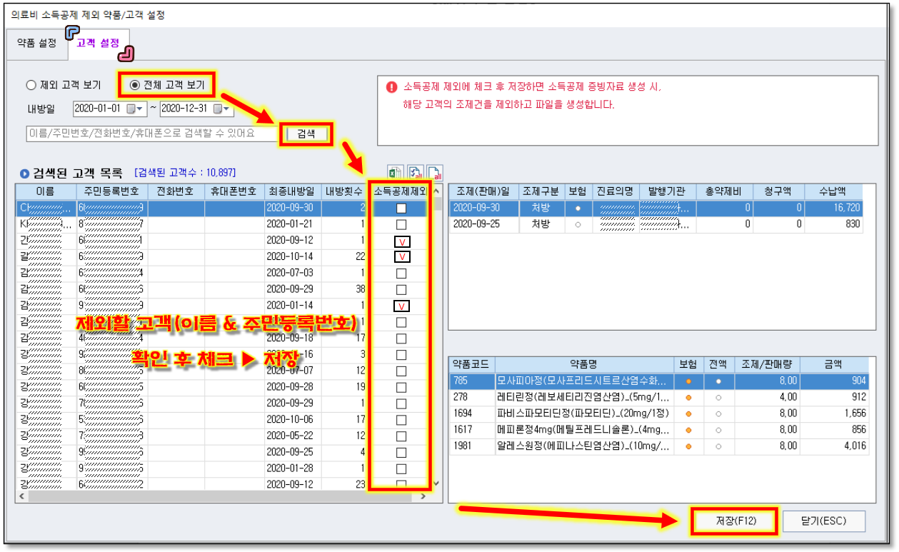Click the customer list horizontal scrollbar track

[214, 496]
